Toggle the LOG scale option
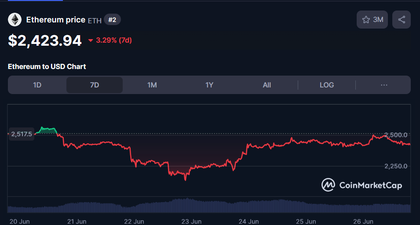Screen dimensions: 420x225 327,85
